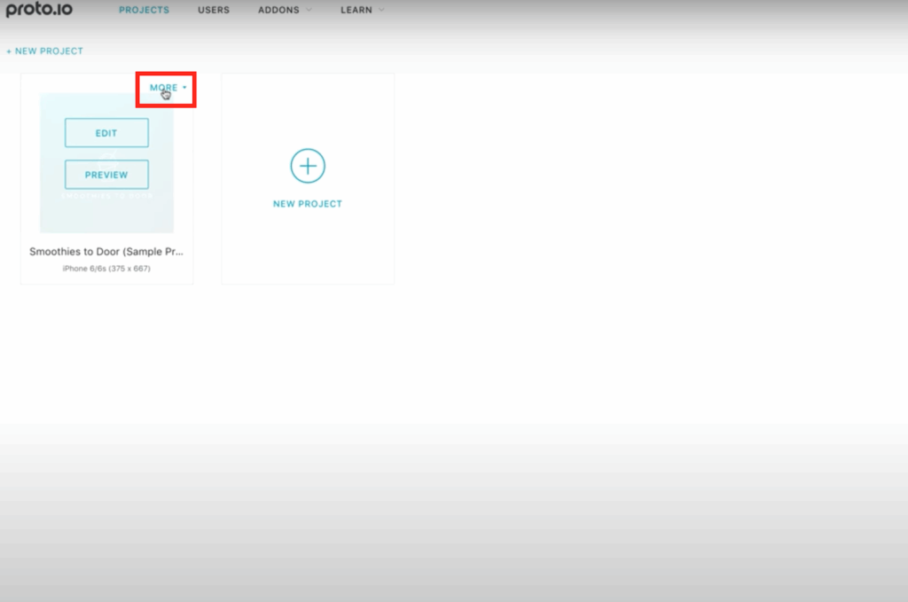Image resolution: width=908 pixels, height=602 pixels.
Task: Click the chevron beside ADDONS
Action: point(309,11)
